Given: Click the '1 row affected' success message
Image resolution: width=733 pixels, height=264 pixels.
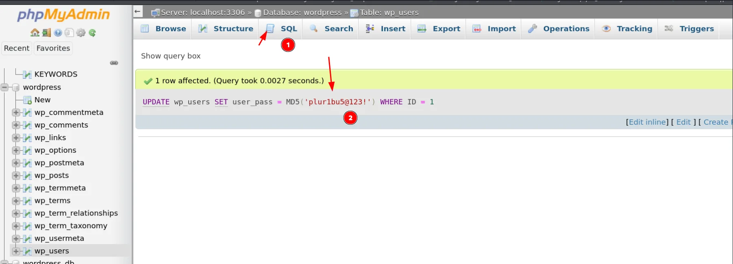Looking at the screenshot, I should point(240,81).
